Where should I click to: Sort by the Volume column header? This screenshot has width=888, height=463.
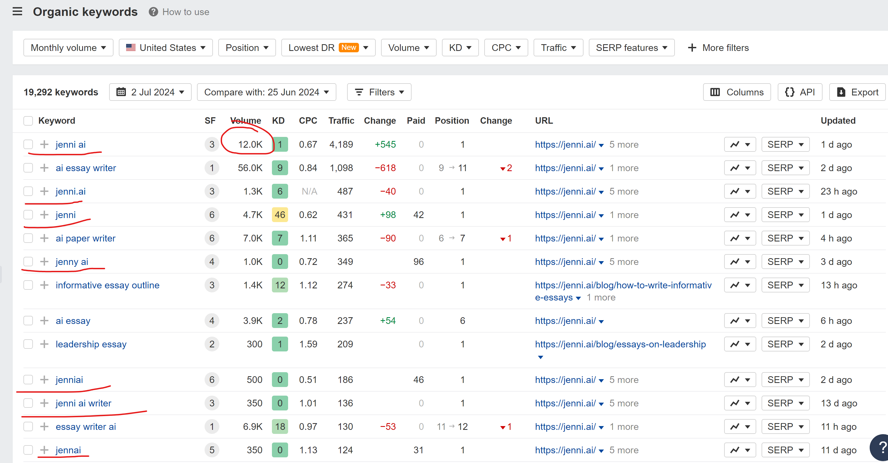[x=246, y=121]
